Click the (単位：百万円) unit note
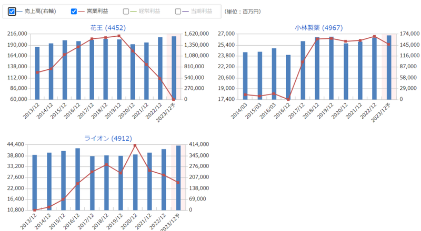 click(243, 12)
